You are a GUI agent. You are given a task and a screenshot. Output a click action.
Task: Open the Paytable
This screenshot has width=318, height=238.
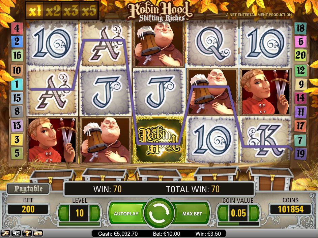pos(28,189)
